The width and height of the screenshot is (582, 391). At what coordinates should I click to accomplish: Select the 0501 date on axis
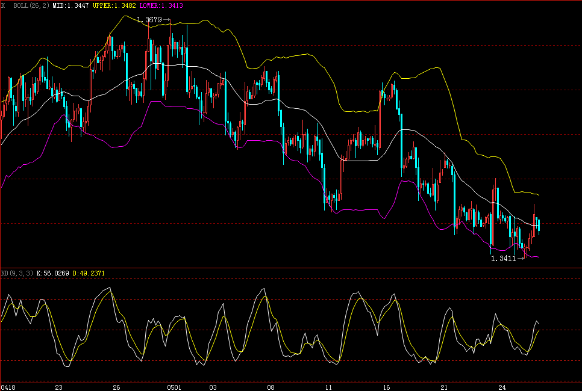pos(174,387)
